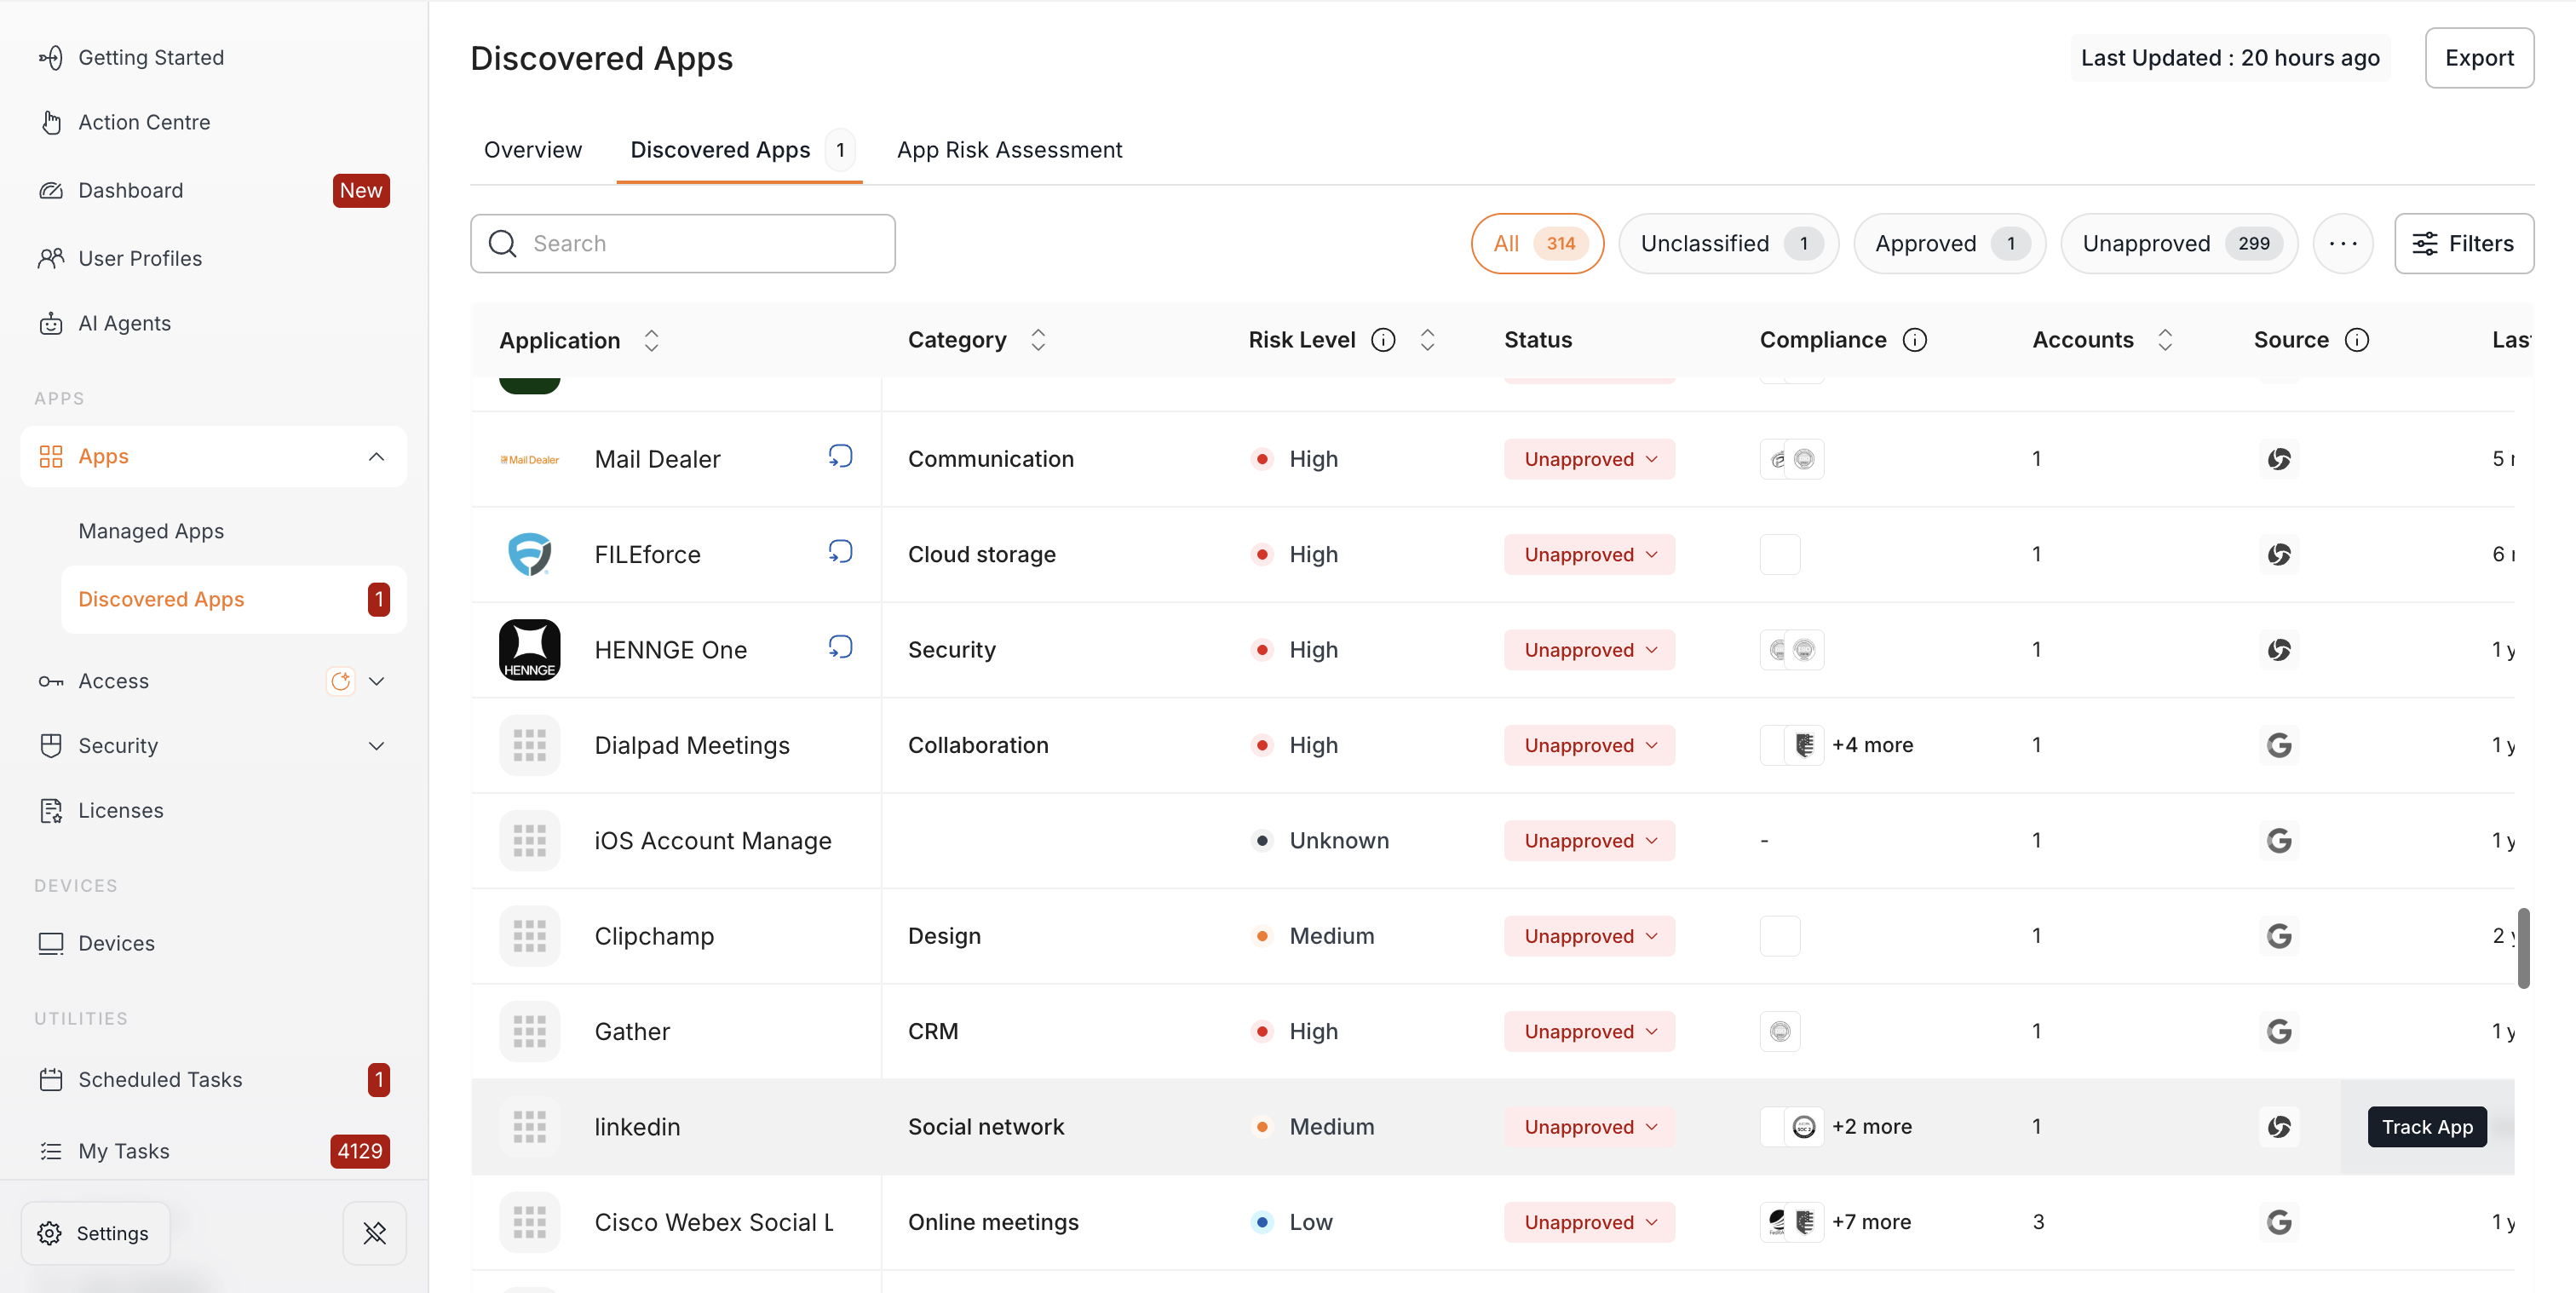Click Track App for linkedin

pos(2427,1127)
